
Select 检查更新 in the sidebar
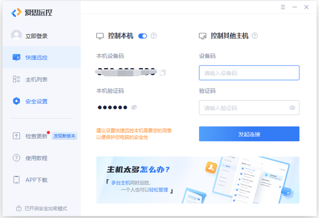36,136
